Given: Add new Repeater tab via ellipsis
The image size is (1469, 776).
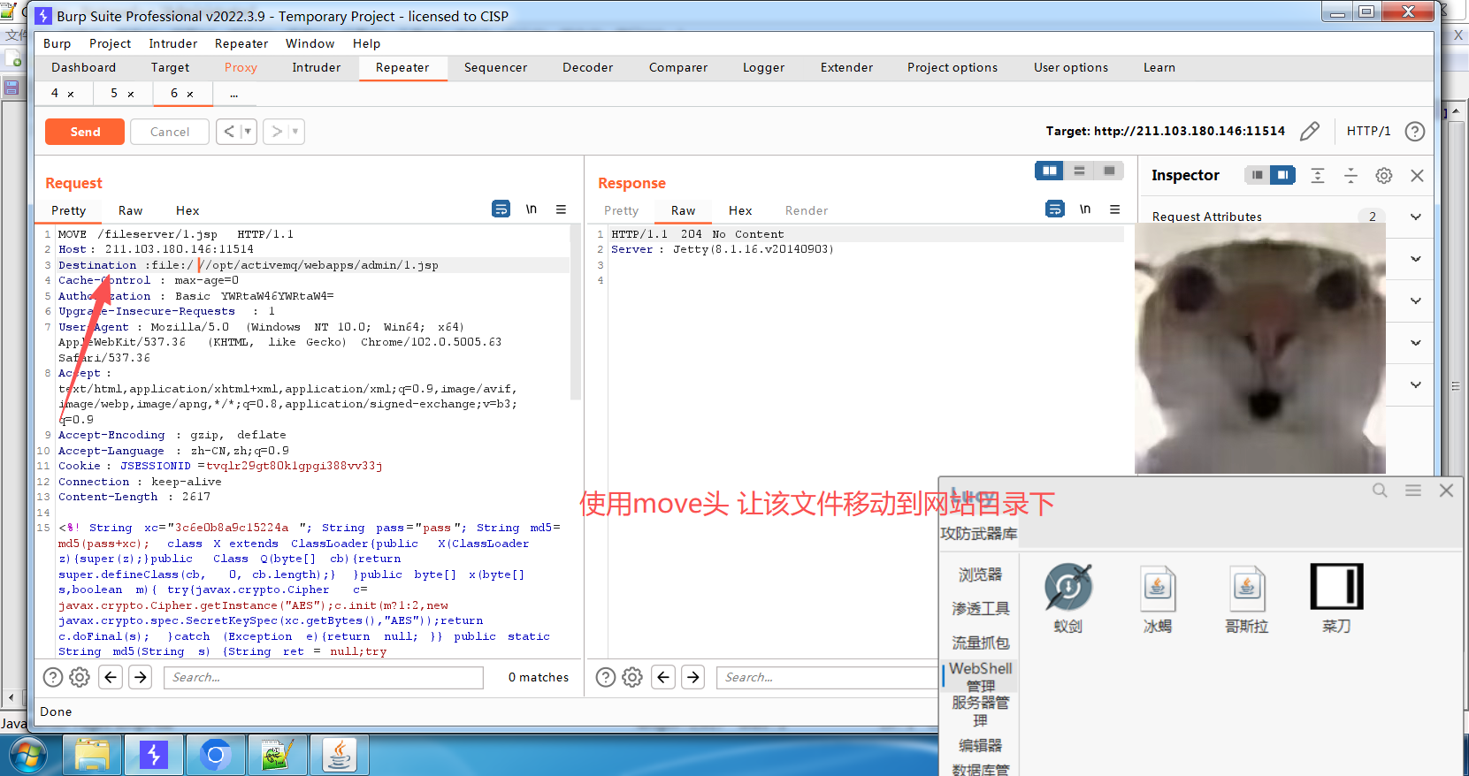Looking at the screenshot, I should coord(233,94).
